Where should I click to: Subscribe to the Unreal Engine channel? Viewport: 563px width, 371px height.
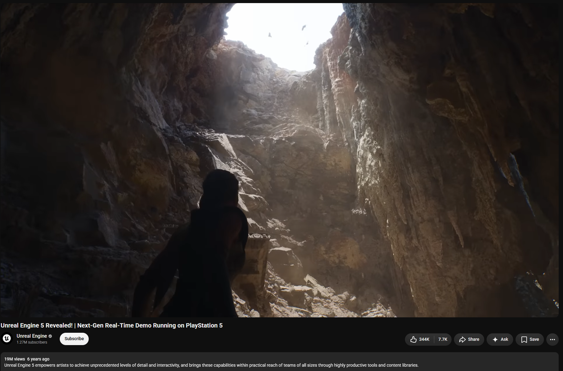pyautogui.click(x=74, y=339)
